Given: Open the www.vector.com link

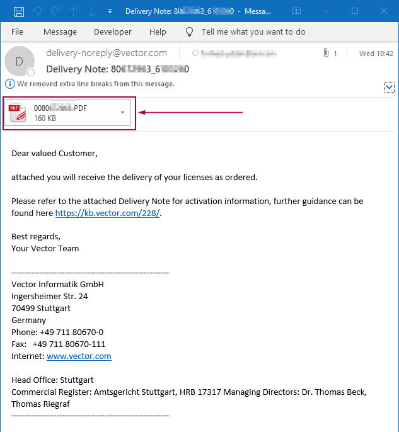Looking at the screenshot, I should click(79, 356).
